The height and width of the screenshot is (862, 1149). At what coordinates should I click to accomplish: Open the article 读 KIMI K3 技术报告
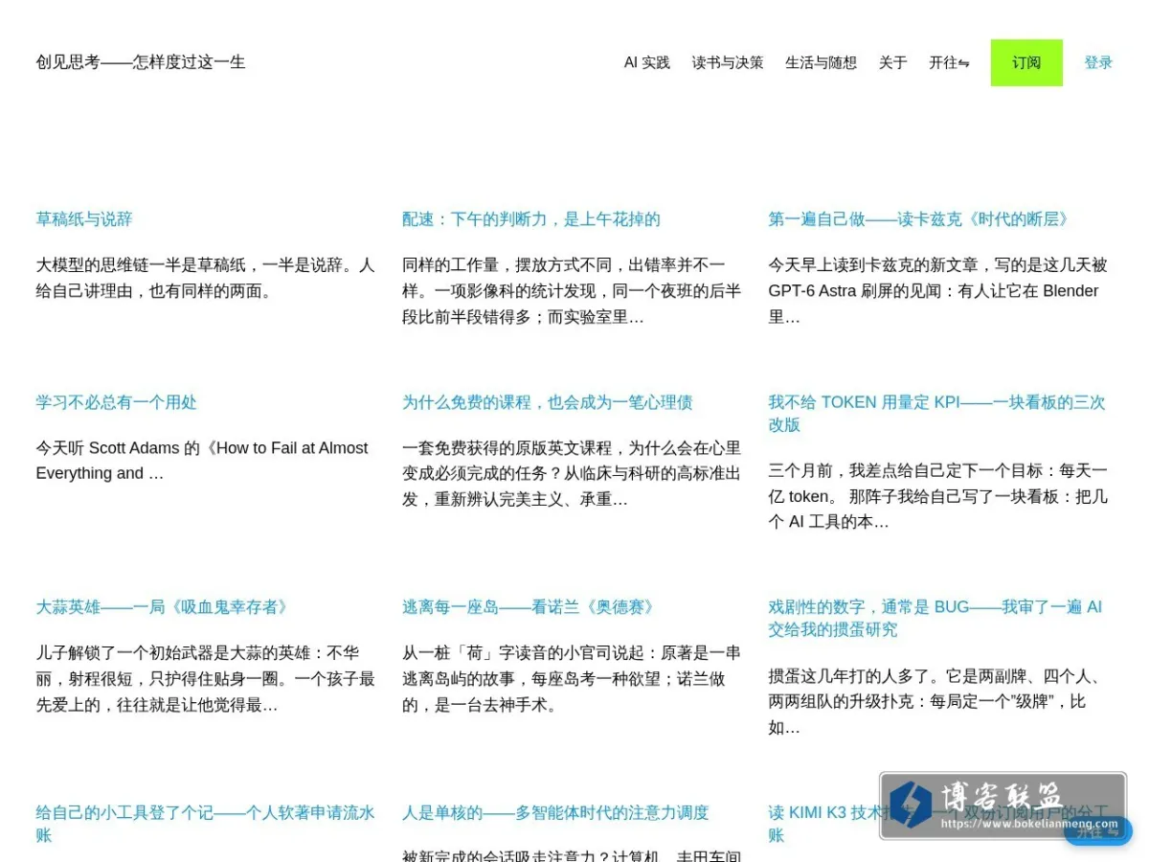[x=937, y=824]
